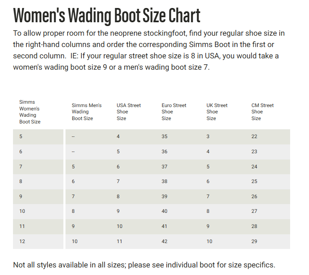Click the 'Not all styles available' note
Image resolution: width=309 pixels, height=275 pixels.
click(x=144, y=265)
